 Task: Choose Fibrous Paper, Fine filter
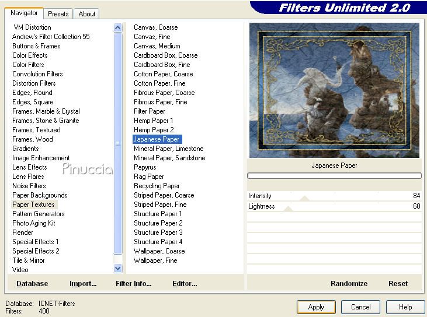(x=161, y=102)
